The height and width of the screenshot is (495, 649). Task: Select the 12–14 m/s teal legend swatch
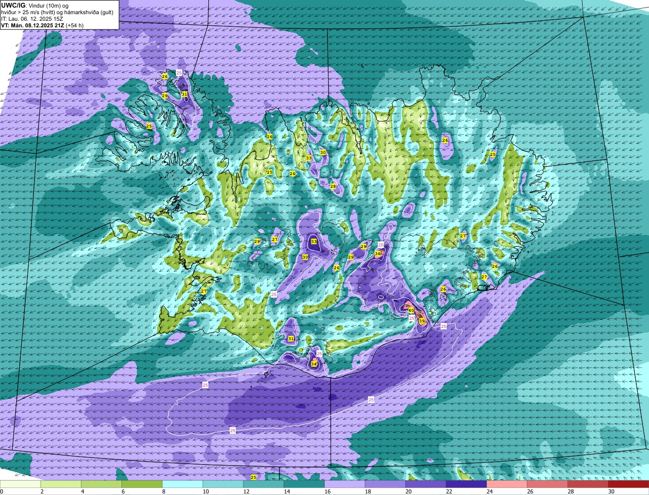pyautogui.click(x=264, y=484)
